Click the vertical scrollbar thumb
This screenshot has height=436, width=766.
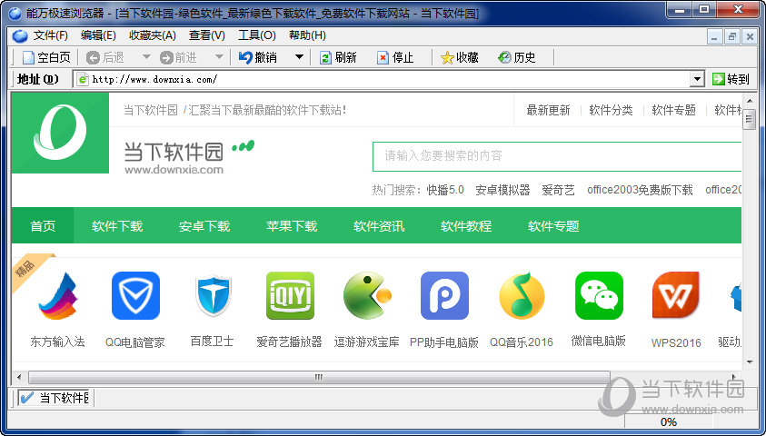(x=750, y=120)
